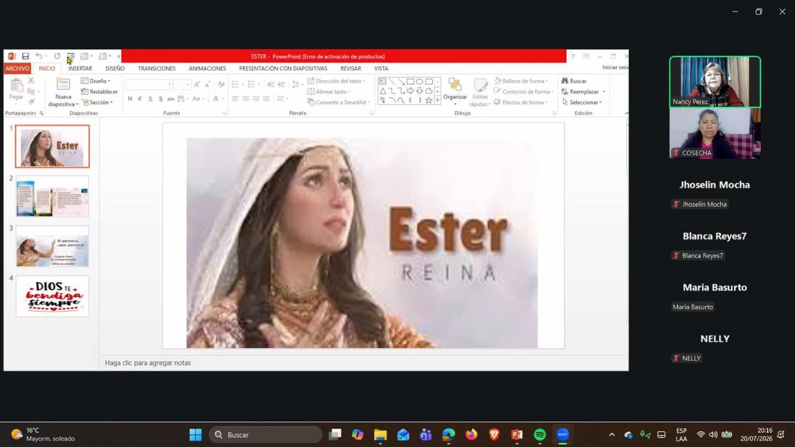The image size is (795, 447).
Task: Toggle bold formatting with the N button
Action: click(x=130, y=99)
